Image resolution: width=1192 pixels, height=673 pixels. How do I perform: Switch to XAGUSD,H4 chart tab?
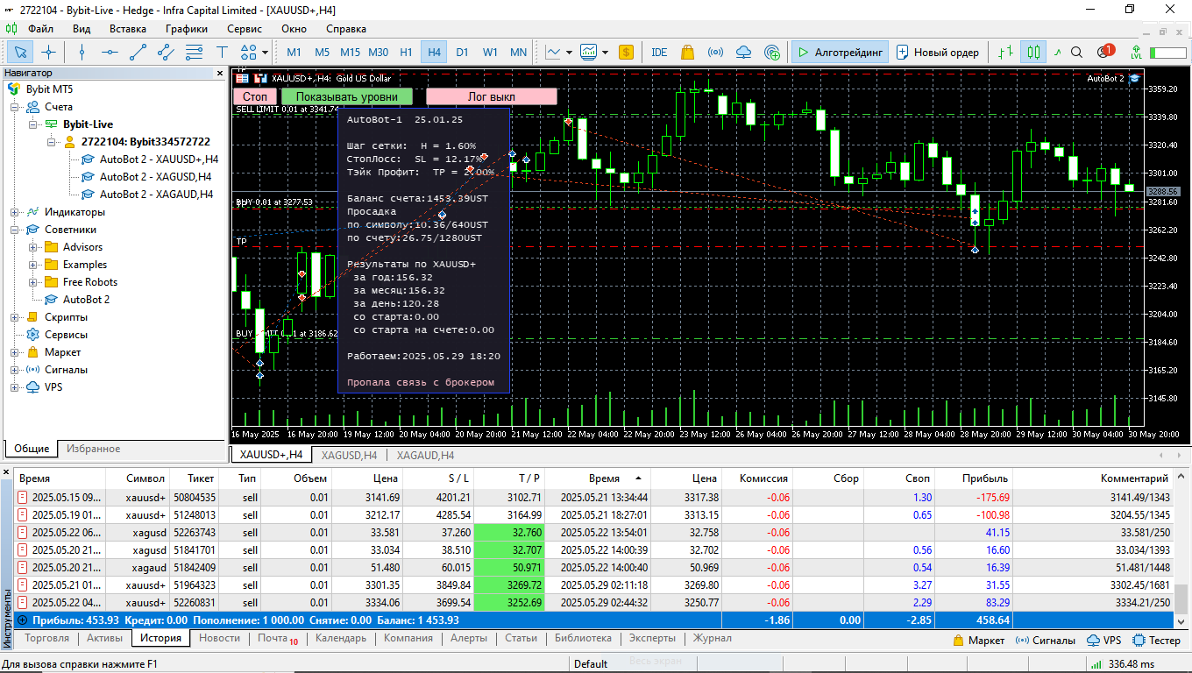[x=349, y=455]
